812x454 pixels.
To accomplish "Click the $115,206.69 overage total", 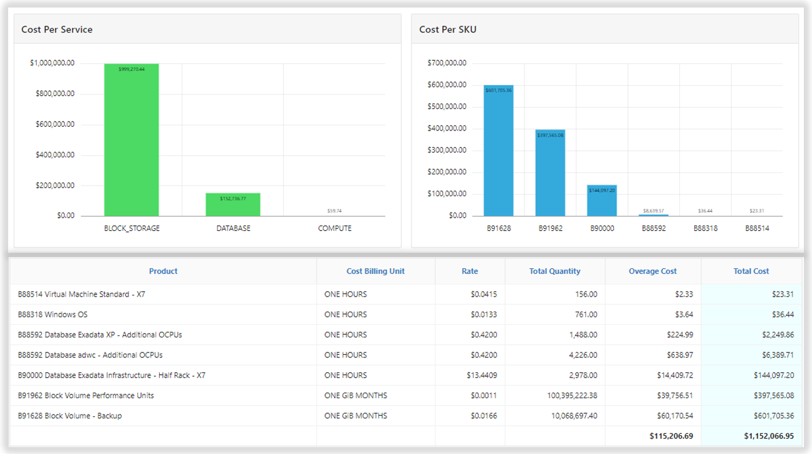I will click(x=672, y=436).
